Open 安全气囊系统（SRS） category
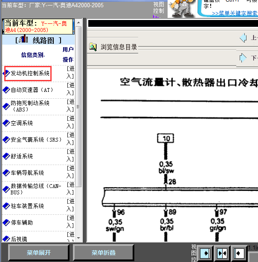258x262 pixels. [36, 140]
